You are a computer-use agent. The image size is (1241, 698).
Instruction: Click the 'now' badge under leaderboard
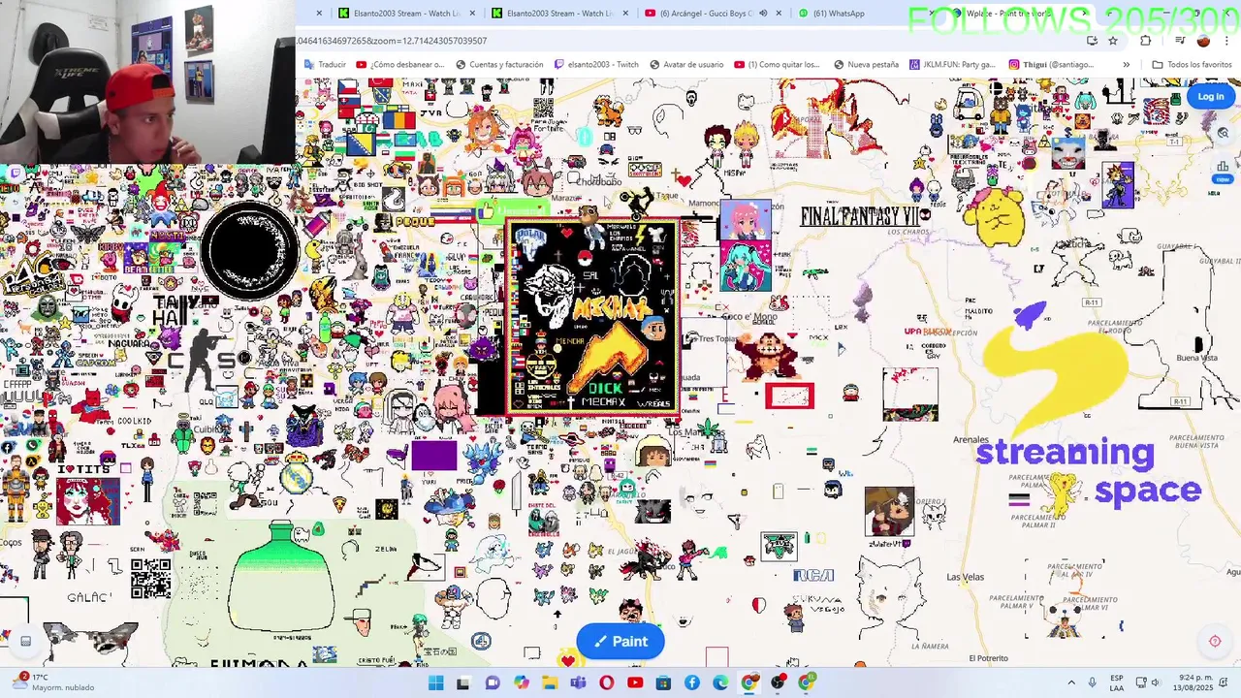[1223, 179]
